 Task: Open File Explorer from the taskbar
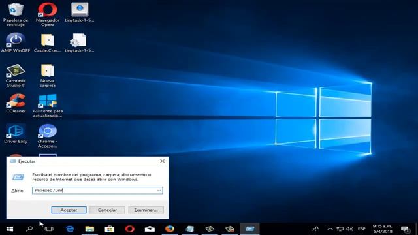tap(89, 229)
